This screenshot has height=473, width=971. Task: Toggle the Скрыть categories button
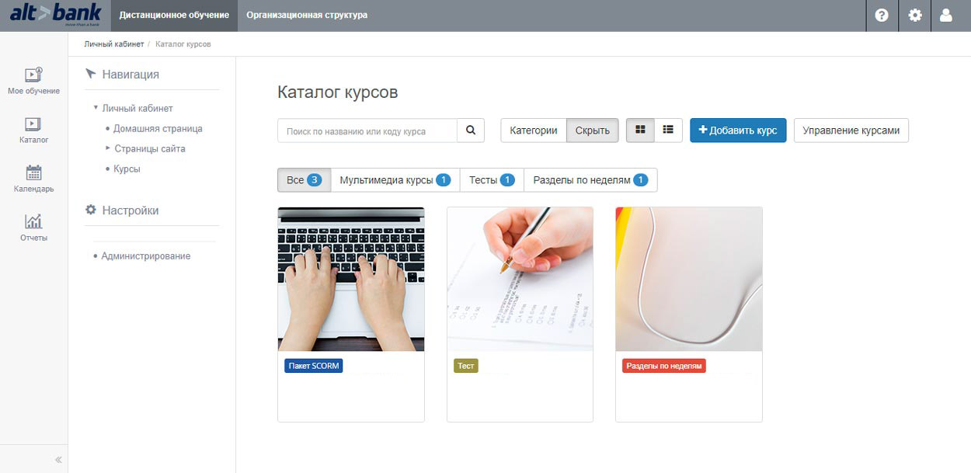[593, 130]
